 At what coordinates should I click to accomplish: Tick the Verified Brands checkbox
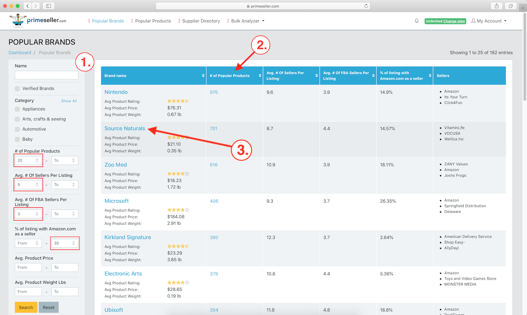(18, 89)
